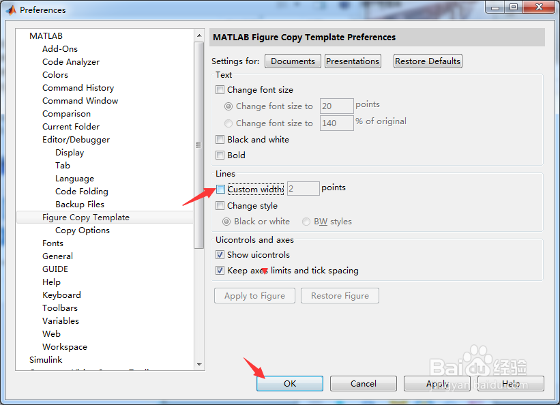Select the BW styles radio button
Screen dimensions: 560x405
[306, 222]
